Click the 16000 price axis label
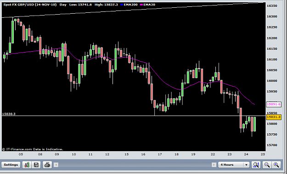The width and height of the screenshot is (287, 174). point(272,81)
